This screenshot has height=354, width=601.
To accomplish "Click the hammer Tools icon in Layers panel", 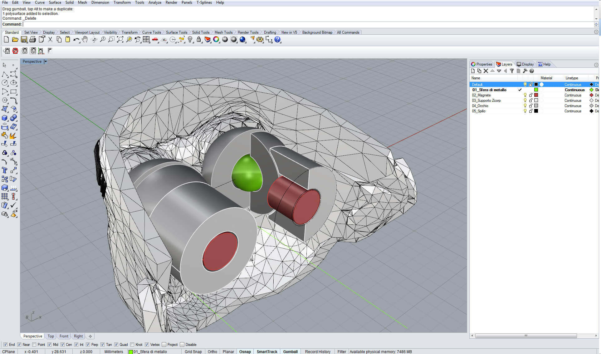I will 525,71.
